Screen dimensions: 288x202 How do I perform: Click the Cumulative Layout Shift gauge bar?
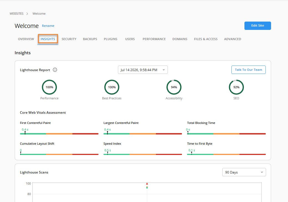[x=59, y=154]
